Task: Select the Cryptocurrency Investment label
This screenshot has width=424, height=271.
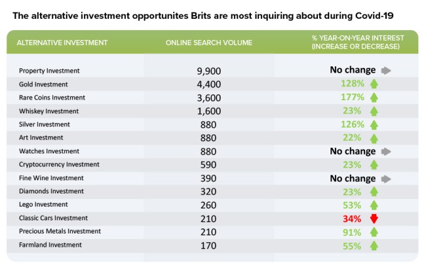Action: pos(59,165)
